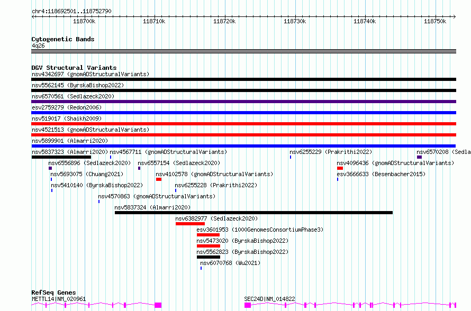Select nsv6557154 Sedlazeck2020 label
This screenshot has width=471, height=311.
click(x=179, y=163)
